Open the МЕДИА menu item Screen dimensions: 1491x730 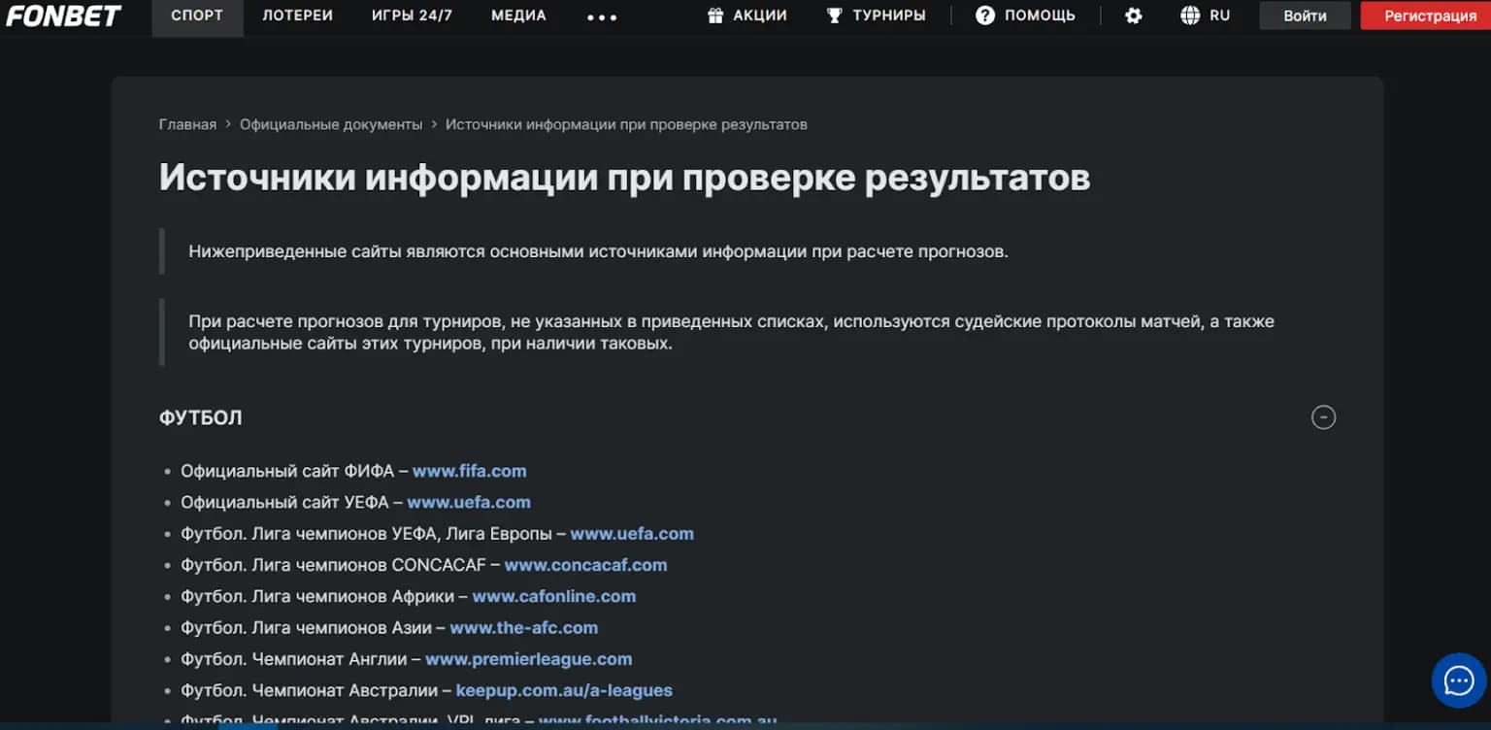pyautogui.click(x=518, y=16)
